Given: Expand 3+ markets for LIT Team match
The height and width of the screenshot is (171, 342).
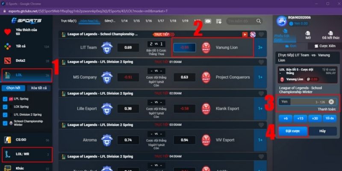Looking at the screenshot, I should coord(260,48).
